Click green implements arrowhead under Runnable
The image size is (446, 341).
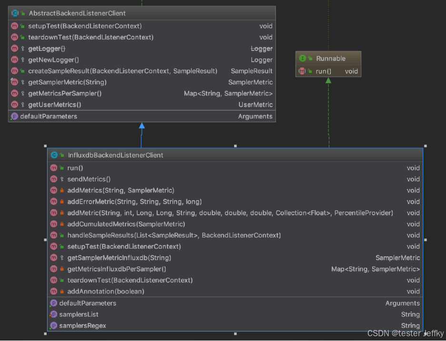tap(328, 80)
